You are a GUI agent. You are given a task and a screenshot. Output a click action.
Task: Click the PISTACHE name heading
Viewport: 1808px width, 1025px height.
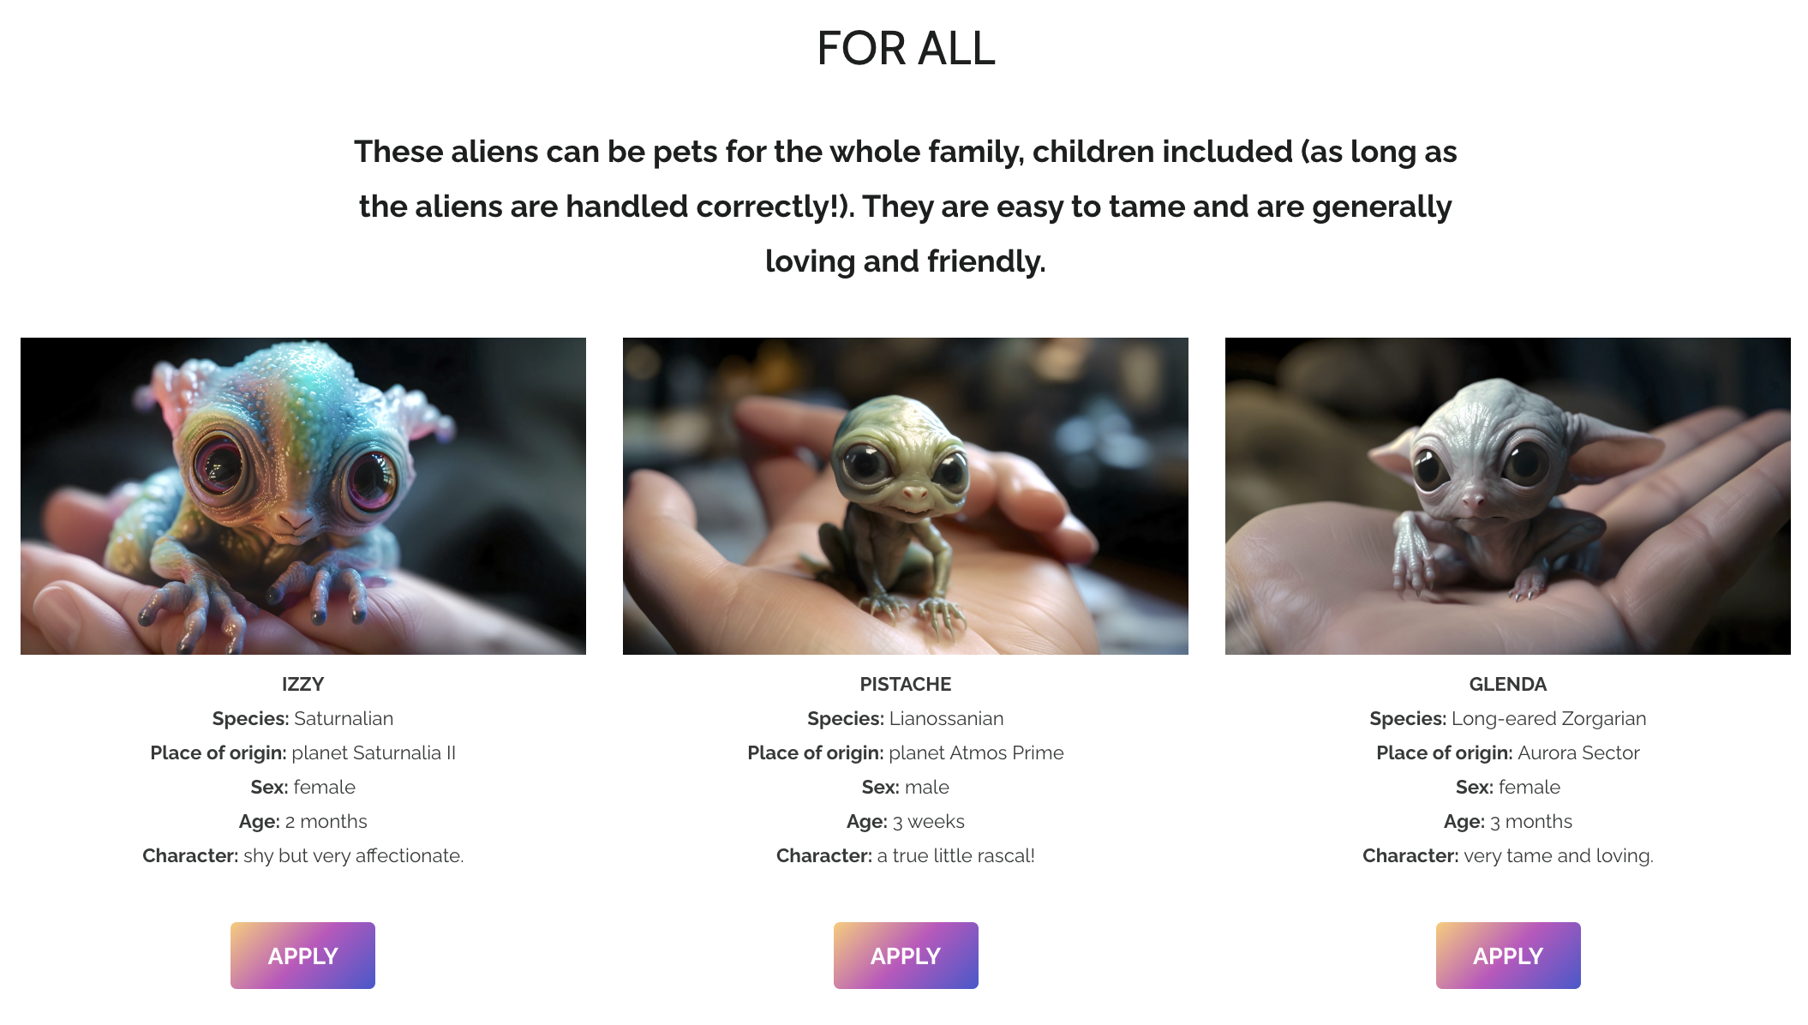point(905,684)
